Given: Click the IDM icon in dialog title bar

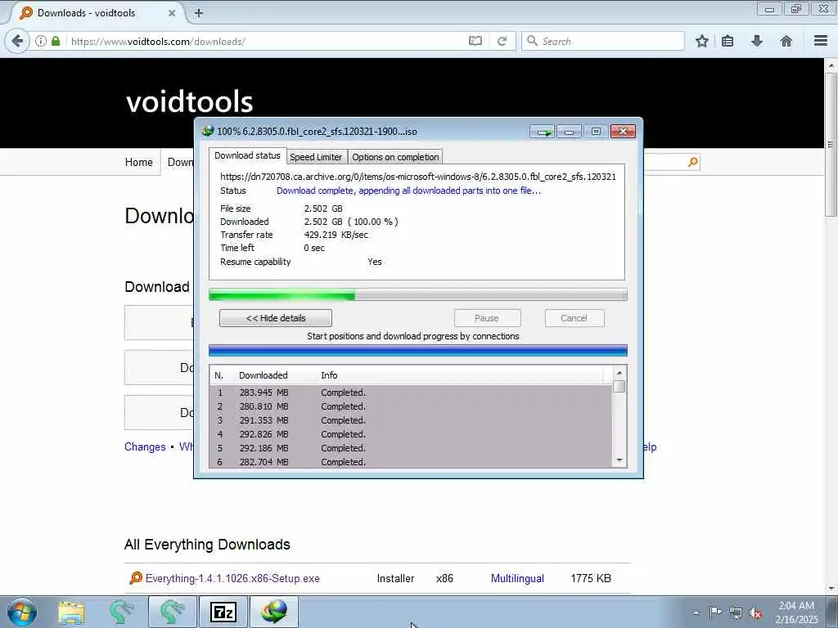Looking at the screenshot, I should [207, 131].
